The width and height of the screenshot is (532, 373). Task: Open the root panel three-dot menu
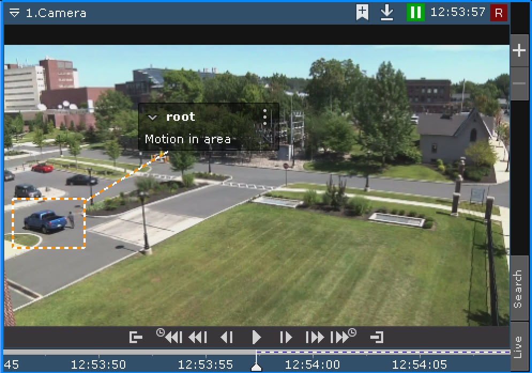(265, 116)
